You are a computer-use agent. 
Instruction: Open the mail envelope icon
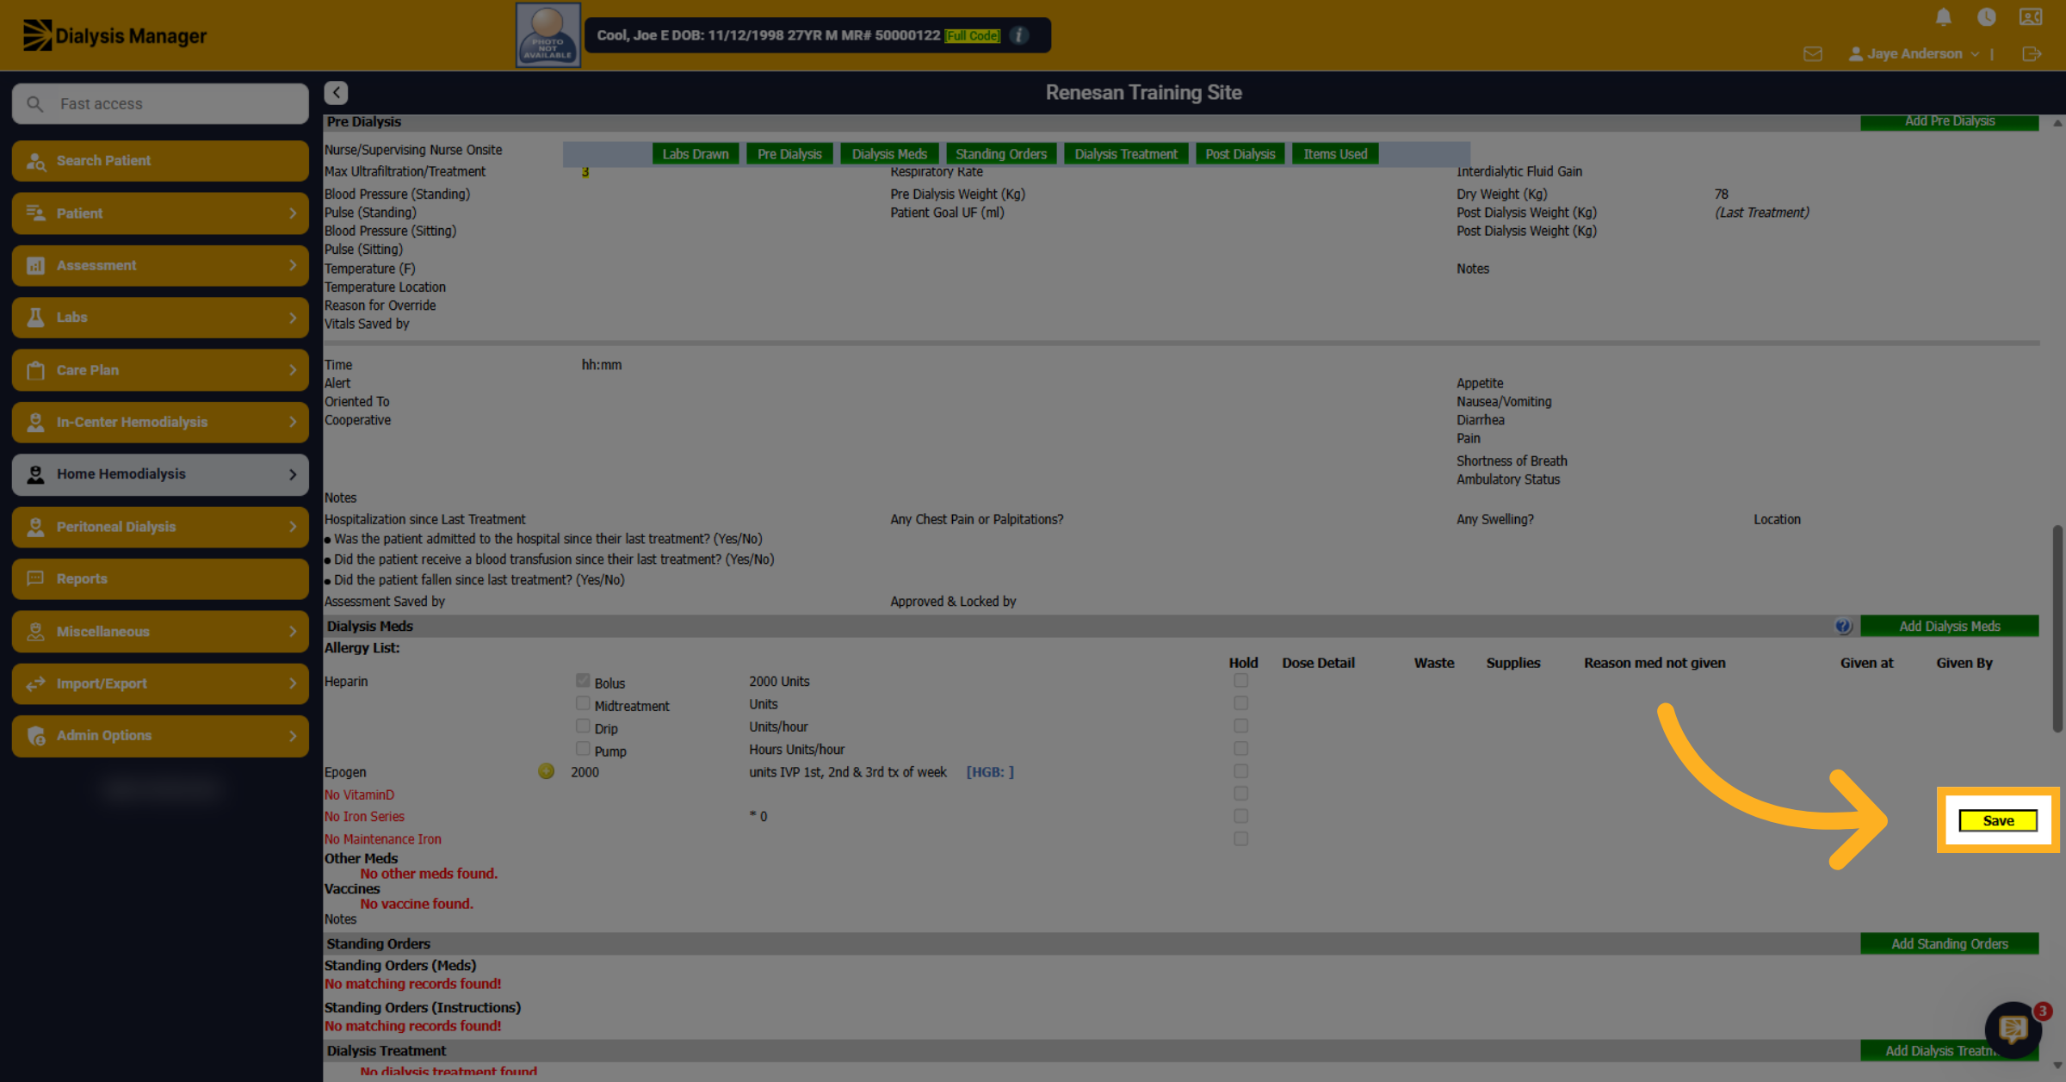(1813, 54)
